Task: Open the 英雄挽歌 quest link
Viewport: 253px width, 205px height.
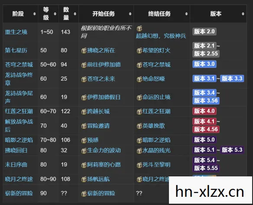Action: pyautogui.click(x=154, y=126)
